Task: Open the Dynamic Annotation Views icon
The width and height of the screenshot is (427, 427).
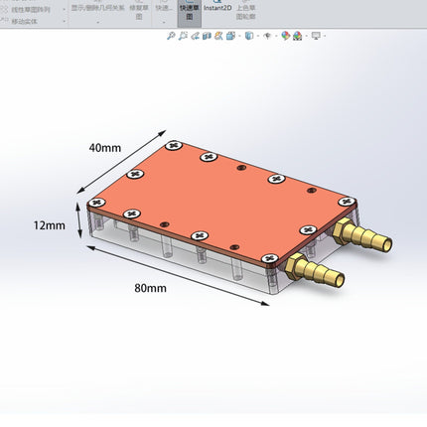Action: 218,36
